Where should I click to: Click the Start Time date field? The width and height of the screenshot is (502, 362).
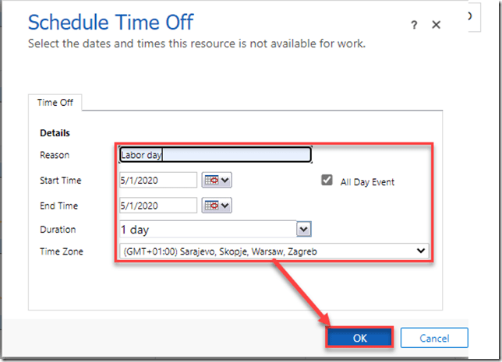(157, 180)
